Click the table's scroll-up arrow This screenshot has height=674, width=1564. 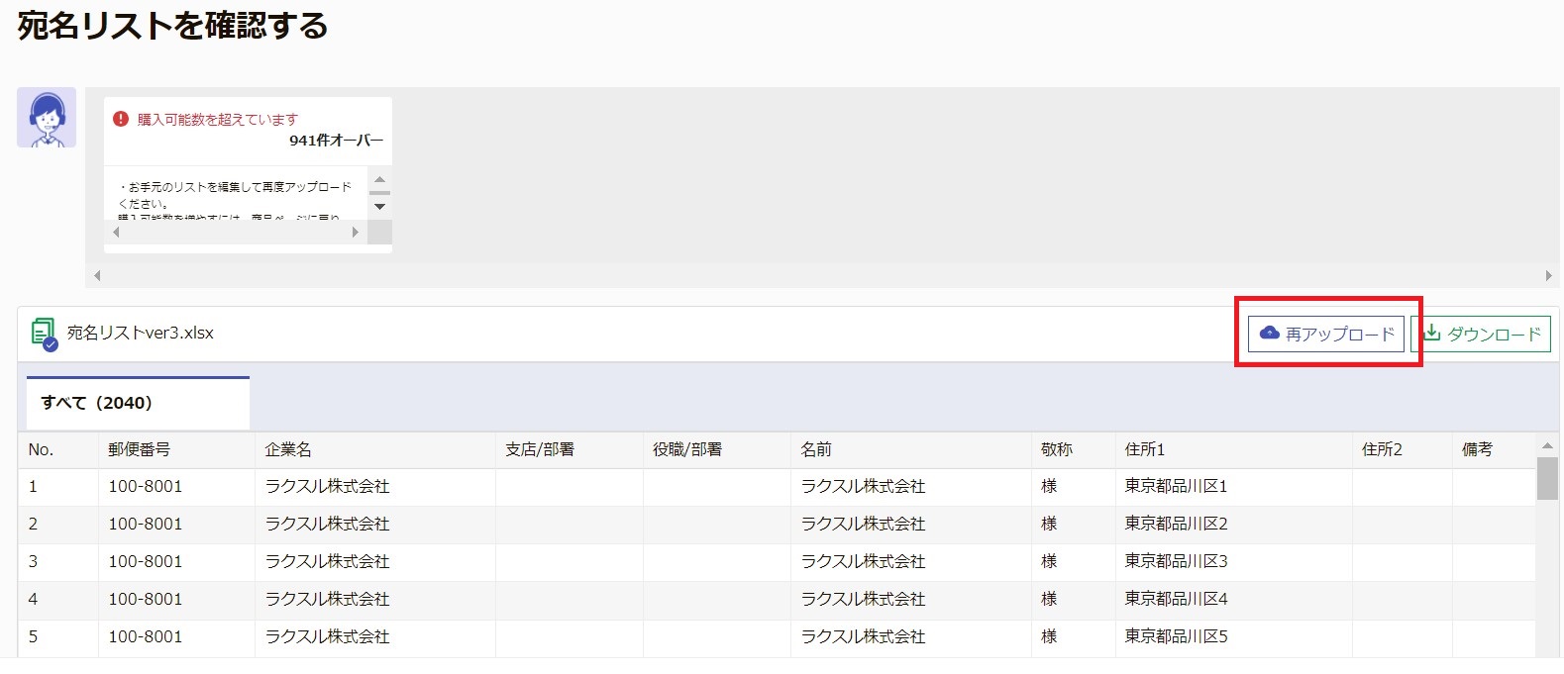pyautogui.click(x=1547, y=445)
